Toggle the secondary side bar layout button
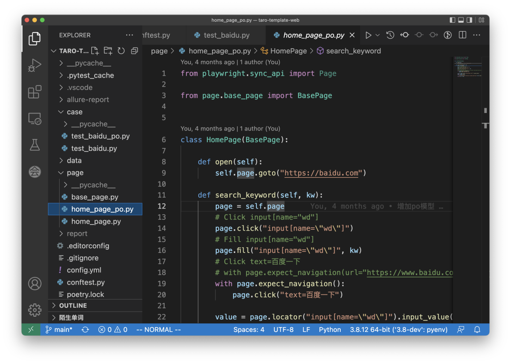511x364 pixels. [469, 20]
